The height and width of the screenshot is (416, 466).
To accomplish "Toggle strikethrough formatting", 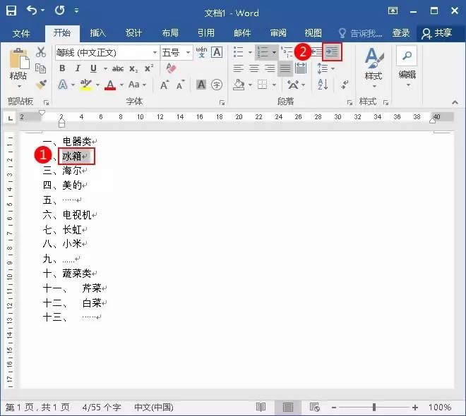I will [117, 68].
